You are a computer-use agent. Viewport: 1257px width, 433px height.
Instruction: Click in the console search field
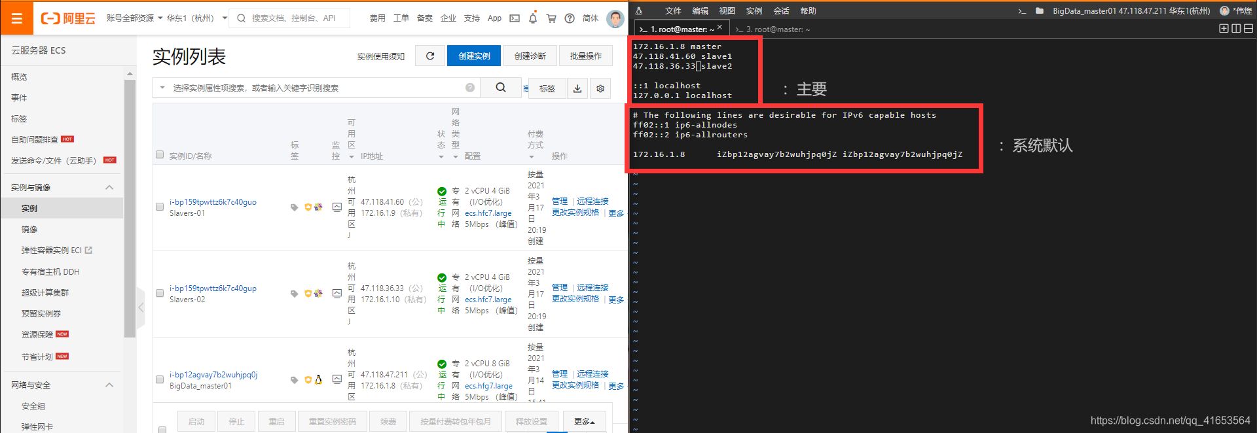pyautogui.click(x=291, y=18)
